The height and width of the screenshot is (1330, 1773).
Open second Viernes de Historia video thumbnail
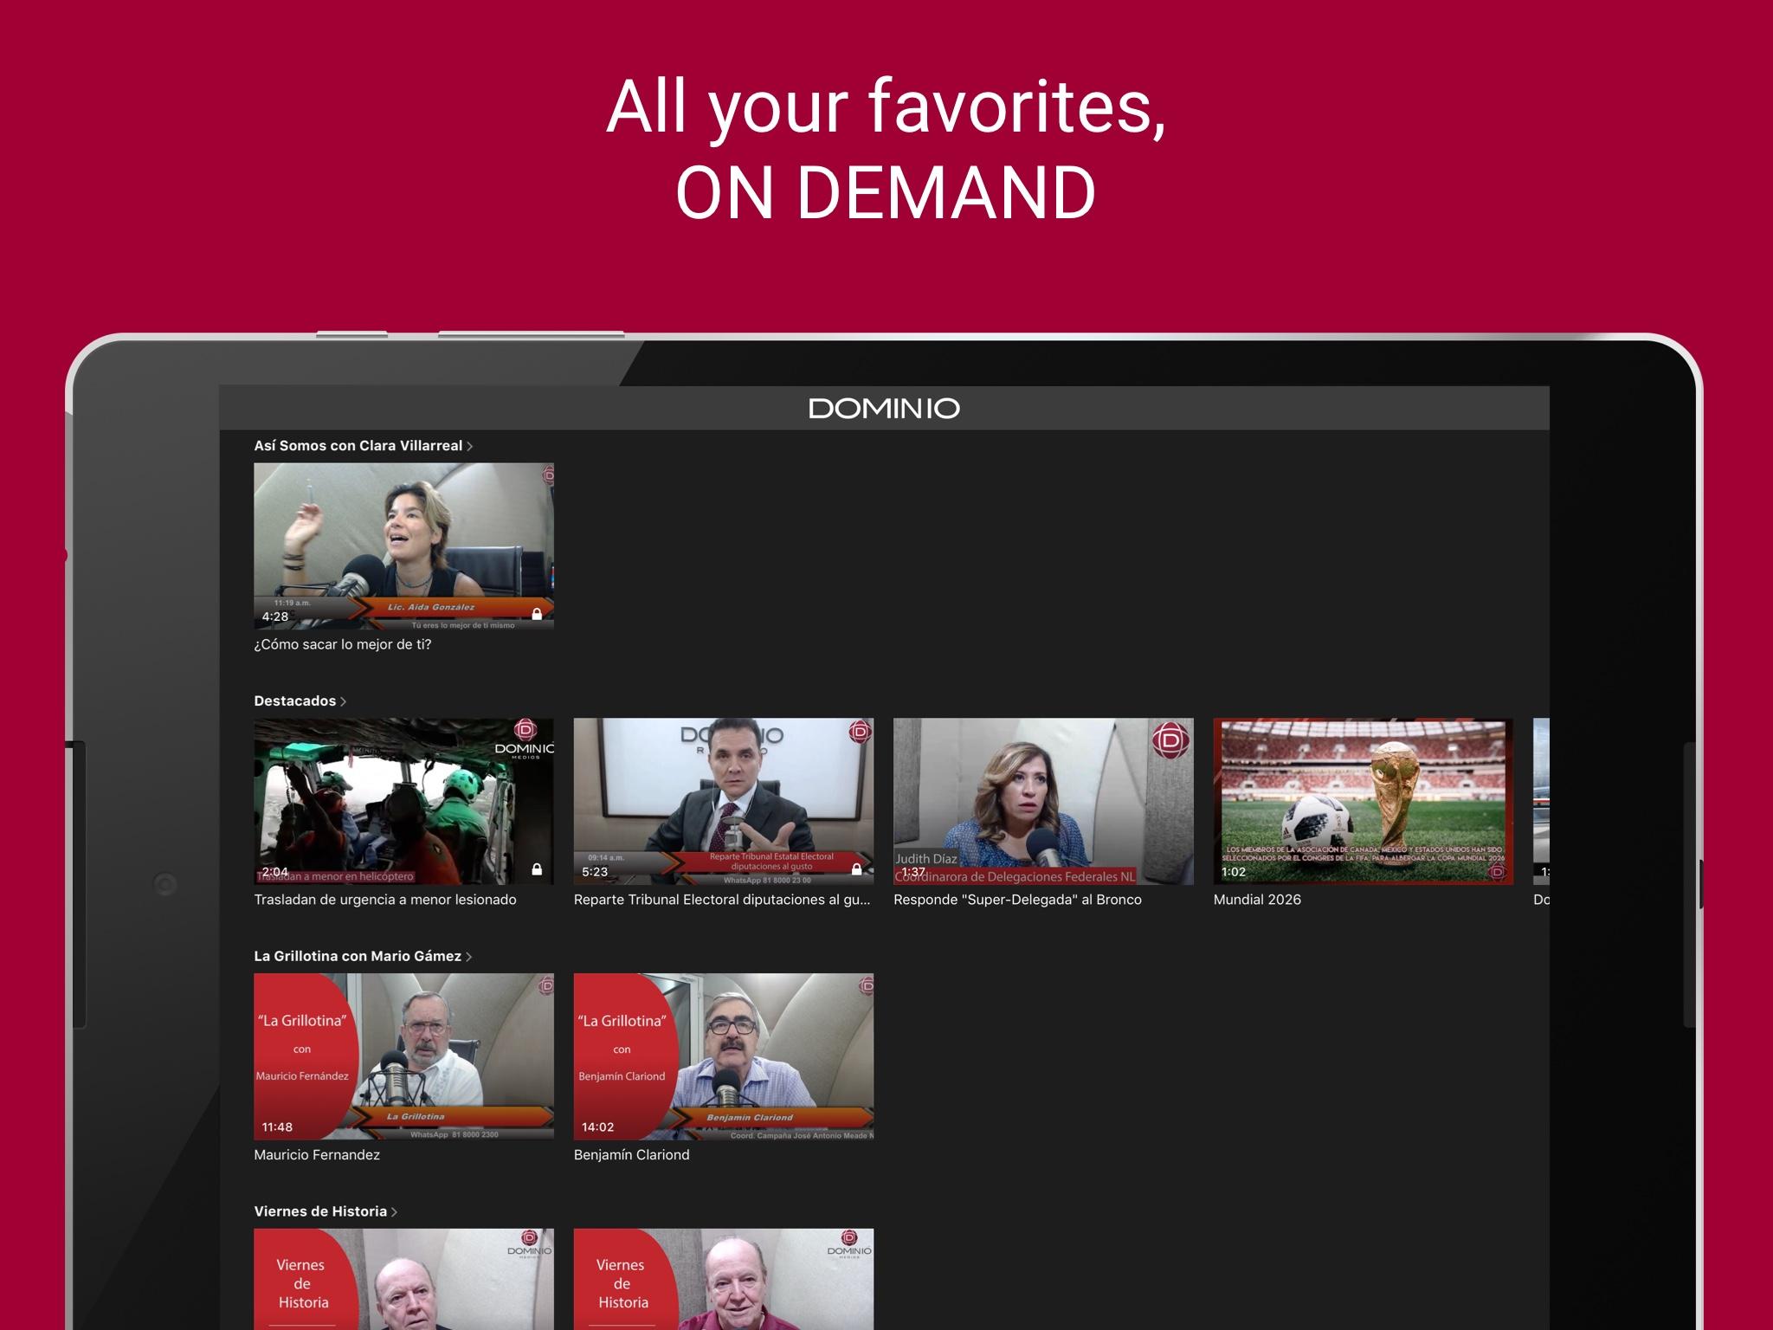tap(723, 1278)
